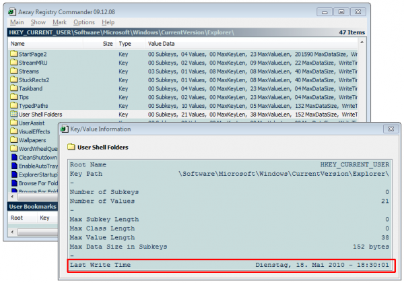404x283 pixels.
Task: Select the StreamMRU row name
Action: (33, 63)
